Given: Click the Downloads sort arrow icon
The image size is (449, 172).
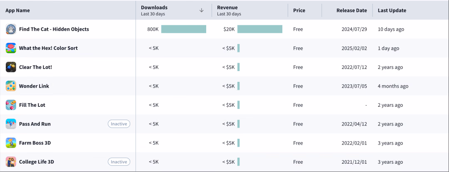Looking at the screenshot, I should pos(202,10).
